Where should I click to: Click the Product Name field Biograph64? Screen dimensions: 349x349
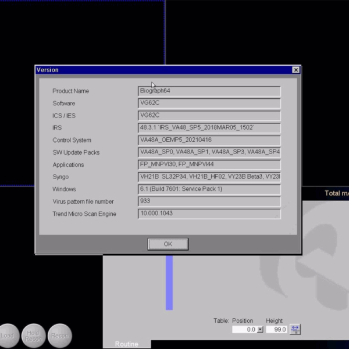tap(209, 91)
